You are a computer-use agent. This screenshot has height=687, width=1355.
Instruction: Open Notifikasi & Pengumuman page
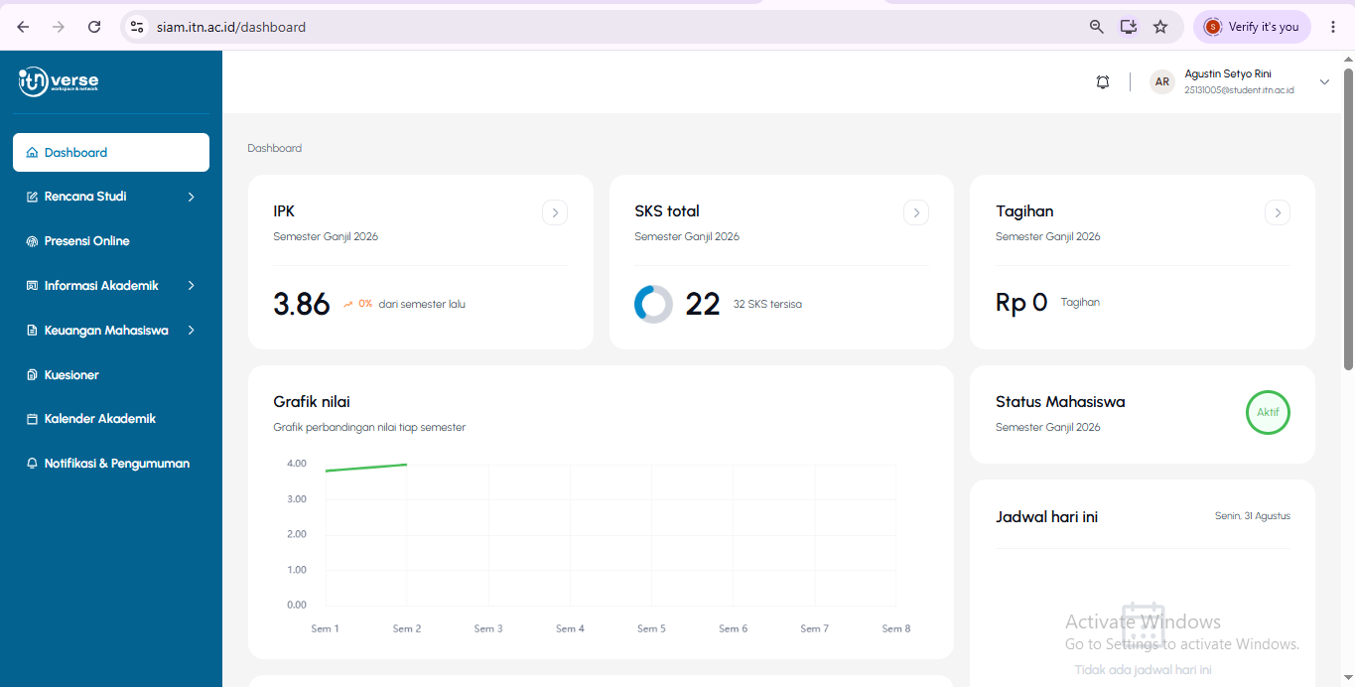click(111, 464)
